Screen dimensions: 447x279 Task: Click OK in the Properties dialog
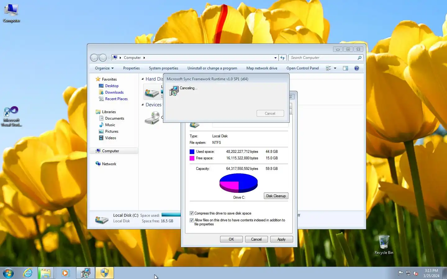pyautogui.click(x=231, y=239)
